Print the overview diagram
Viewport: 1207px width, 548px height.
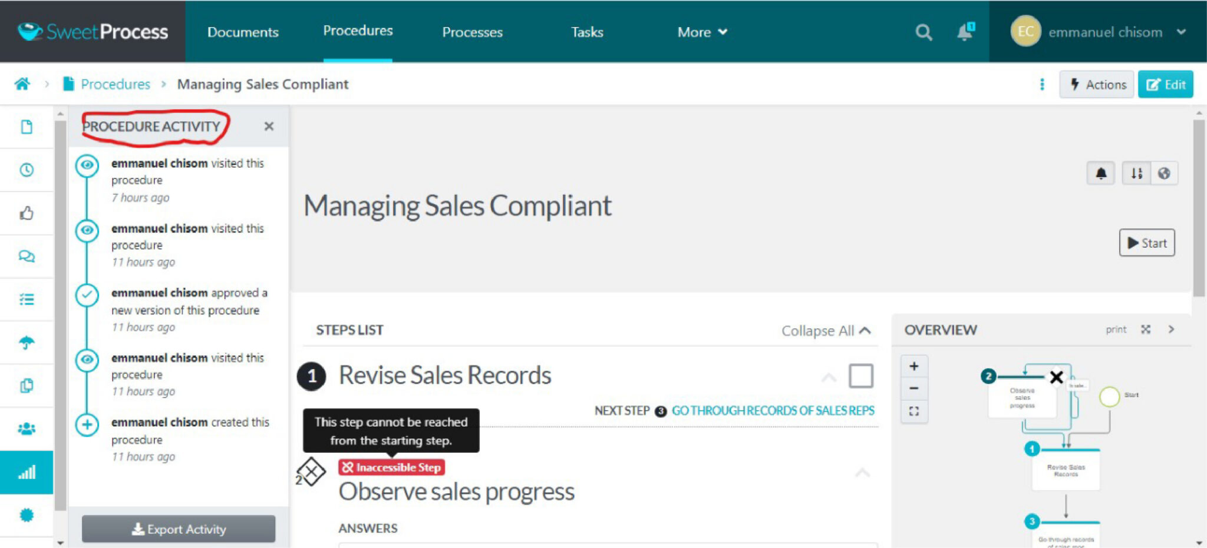pos(1116,330)
